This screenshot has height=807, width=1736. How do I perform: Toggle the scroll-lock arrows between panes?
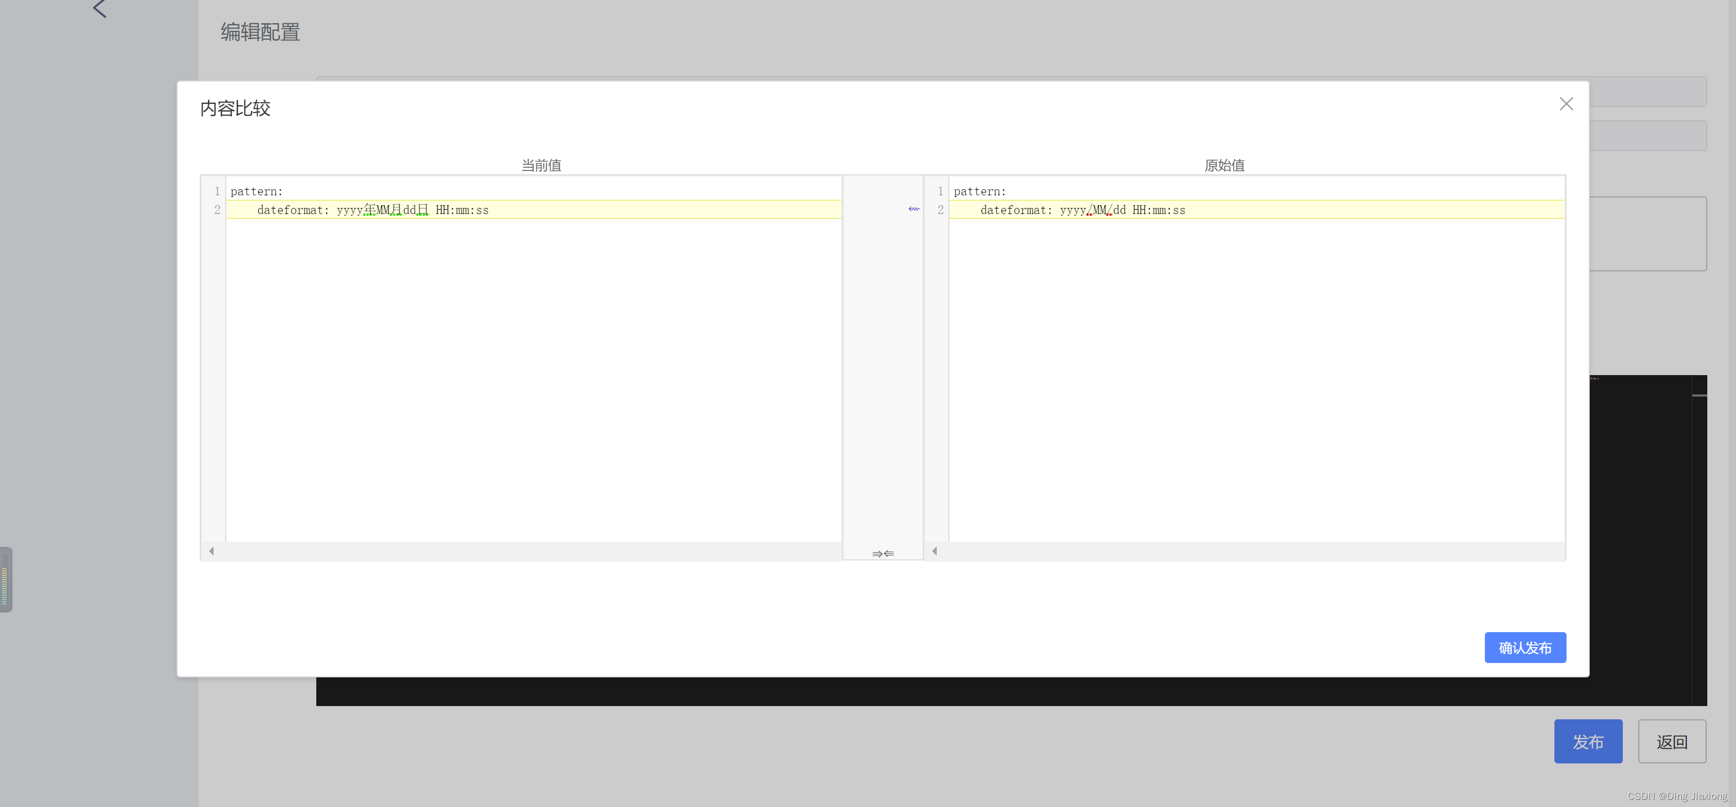[883, 553]
